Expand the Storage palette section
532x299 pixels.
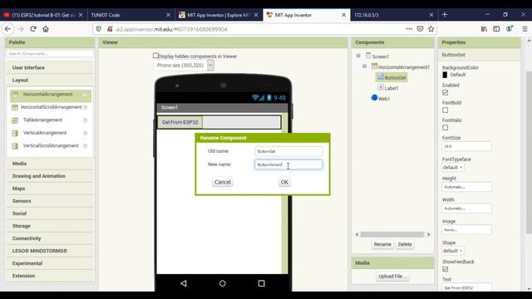coord(50,226)
